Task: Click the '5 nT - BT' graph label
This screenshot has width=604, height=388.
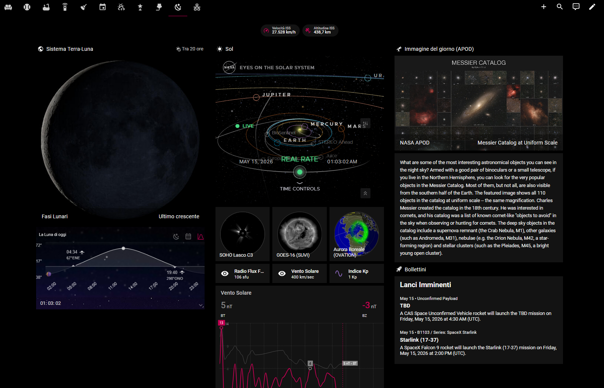Action: pos(350,364)
